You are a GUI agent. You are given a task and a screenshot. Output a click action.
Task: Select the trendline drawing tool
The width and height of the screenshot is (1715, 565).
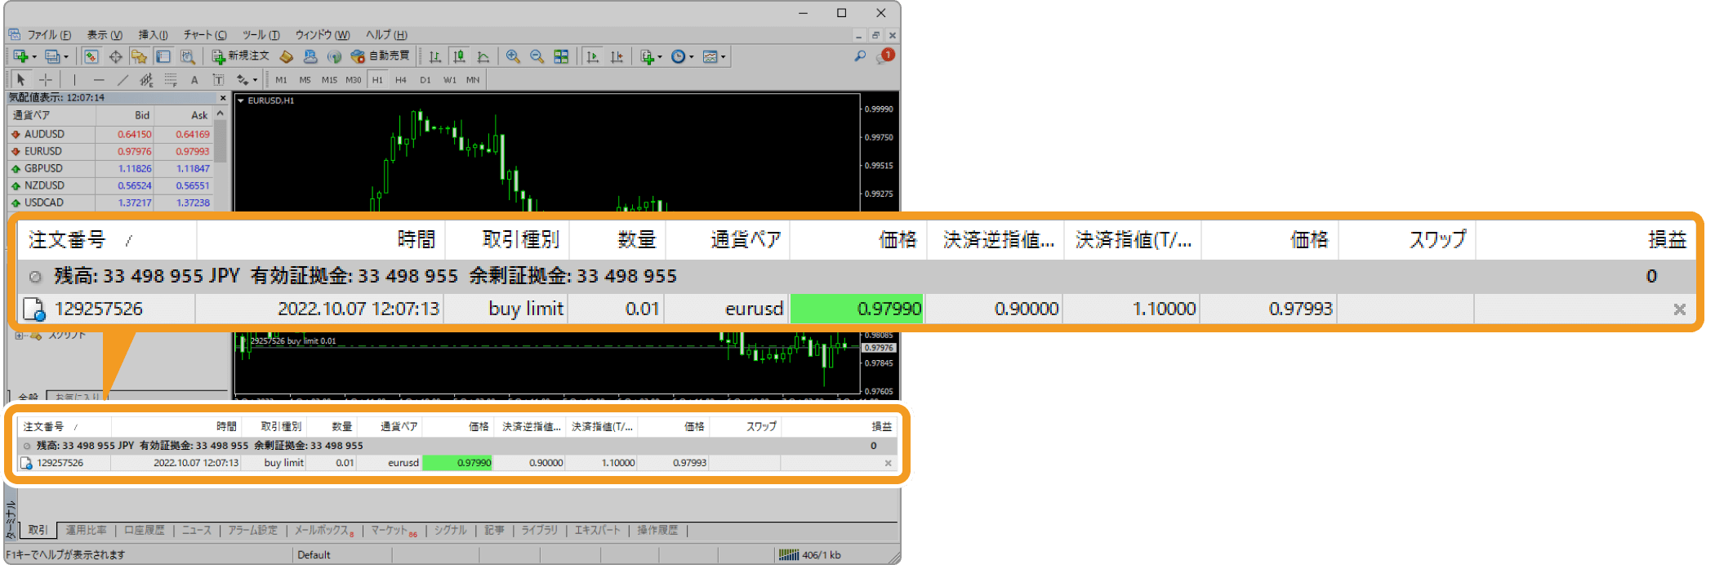pyautogui.click(x=122, y=79)
